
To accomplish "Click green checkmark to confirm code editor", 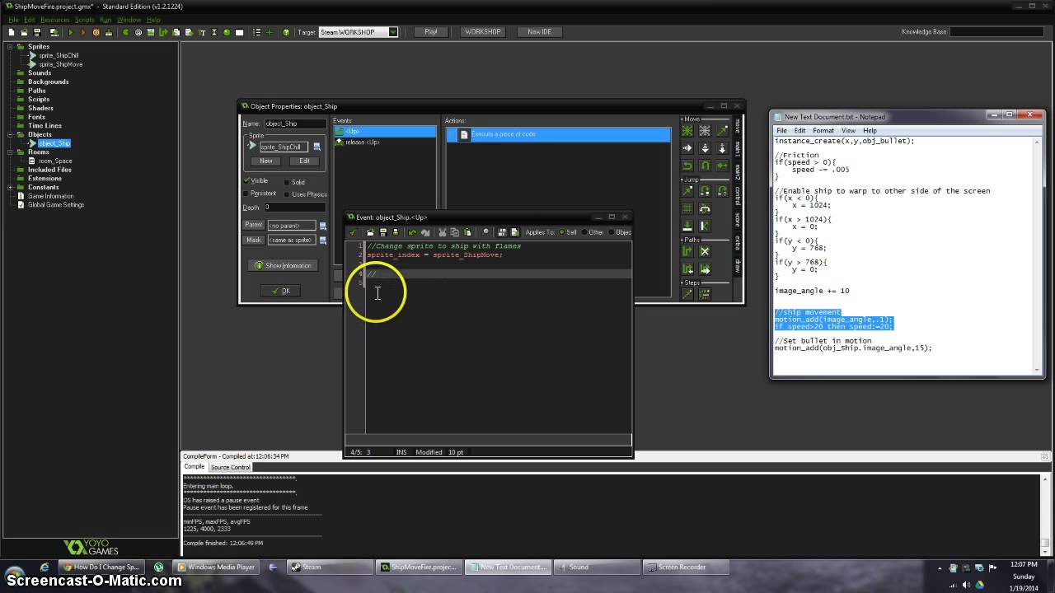I will pos(353,232).
